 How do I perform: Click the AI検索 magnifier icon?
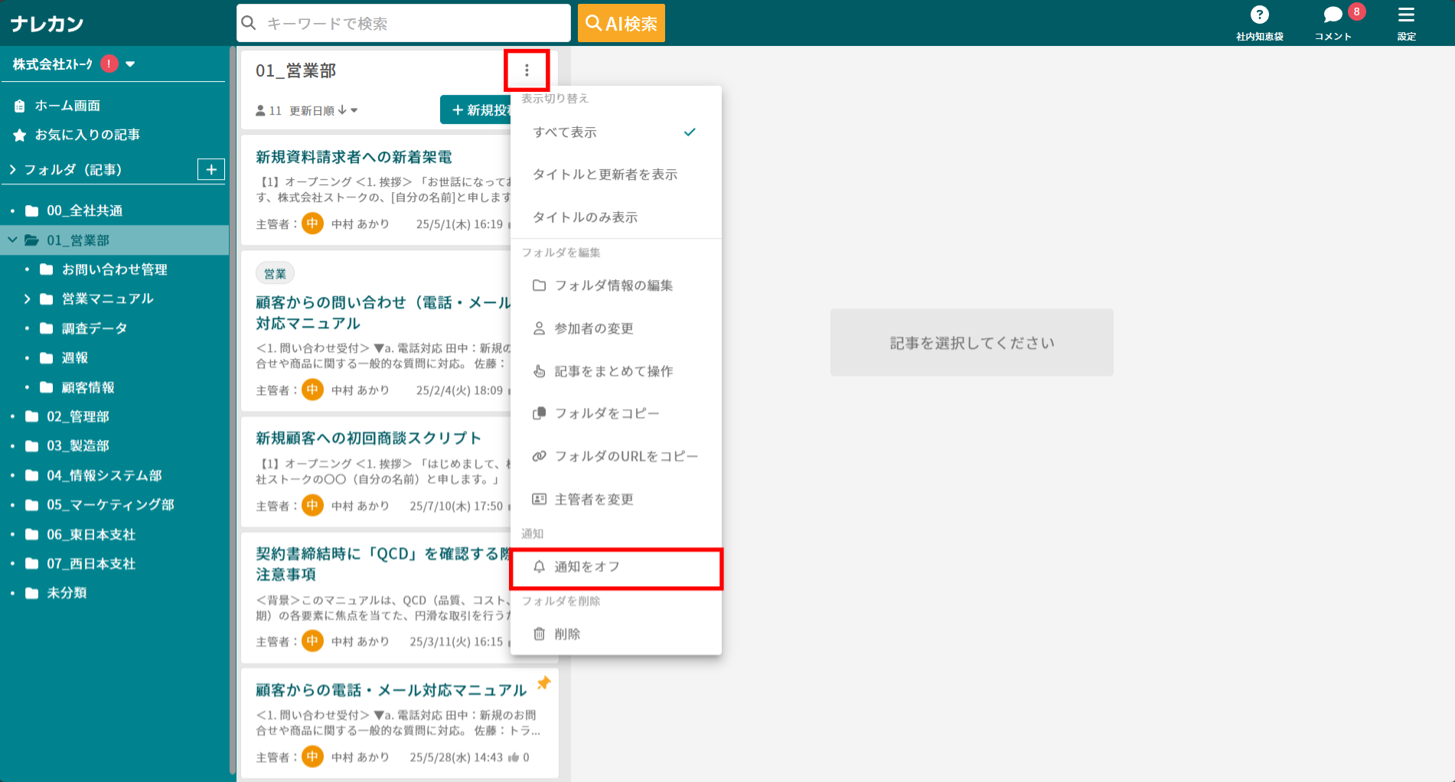point(592,23)
